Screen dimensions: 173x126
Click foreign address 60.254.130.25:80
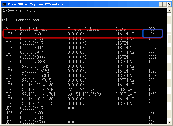click(84, 94)
